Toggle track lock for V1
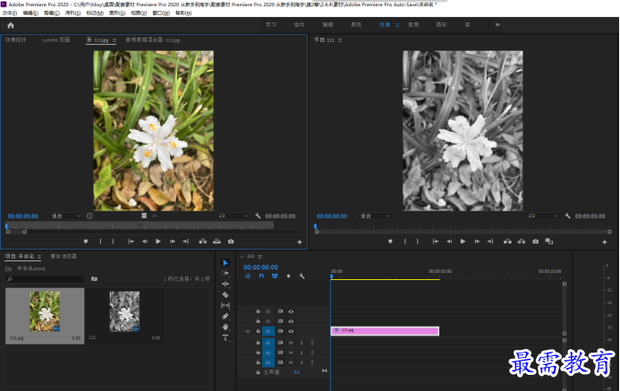This screenshot has height=391, width=620. click(x=259, y=331)
